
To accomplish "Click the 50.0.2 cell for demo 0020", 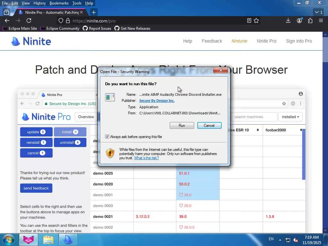I will click(184, 184).
